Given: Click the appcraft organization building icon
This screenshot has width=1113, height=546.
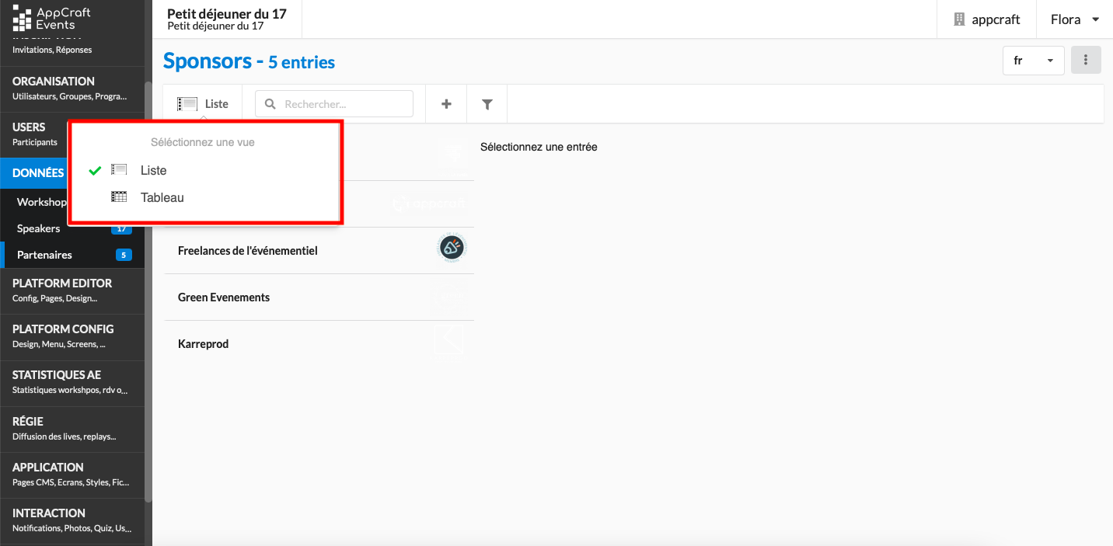Looking at the screenshot, I should (x=961, y=19).
